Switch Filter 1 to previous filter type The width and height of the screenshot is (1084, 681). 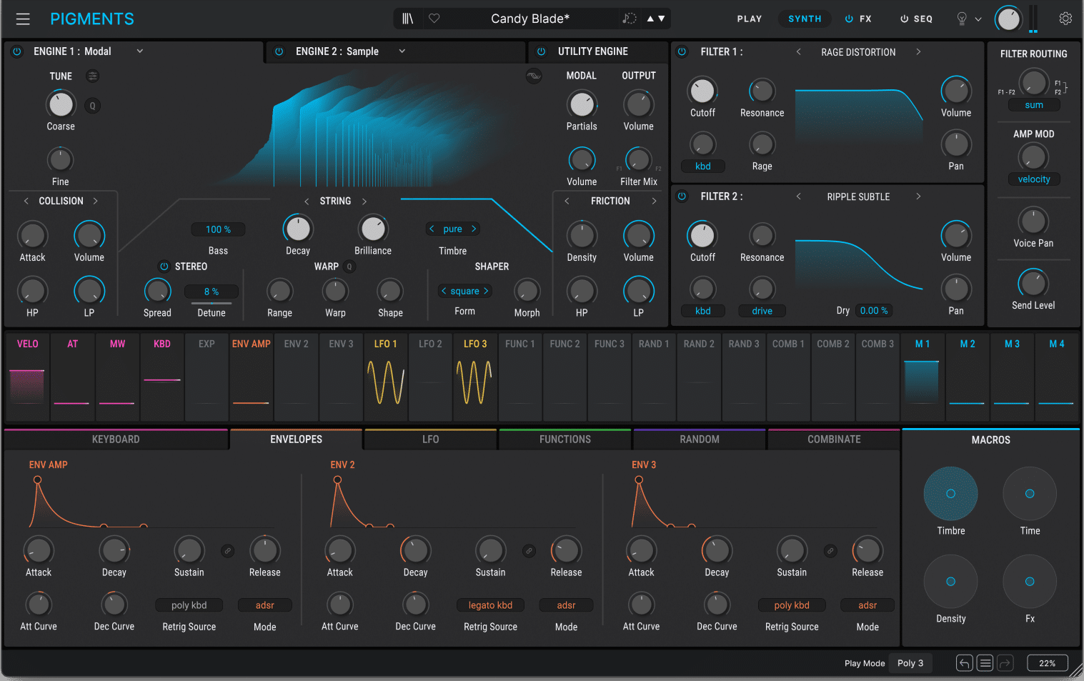(798, 52)
